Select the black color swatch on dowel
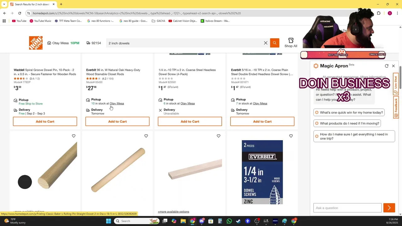402x226 pixels. pos(25,182)
